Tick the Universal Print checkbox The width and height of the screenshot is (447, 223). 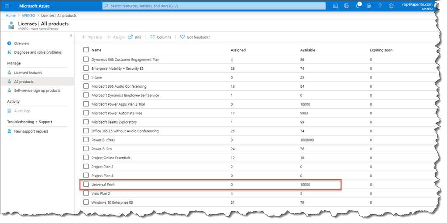(x=86, y=185)
